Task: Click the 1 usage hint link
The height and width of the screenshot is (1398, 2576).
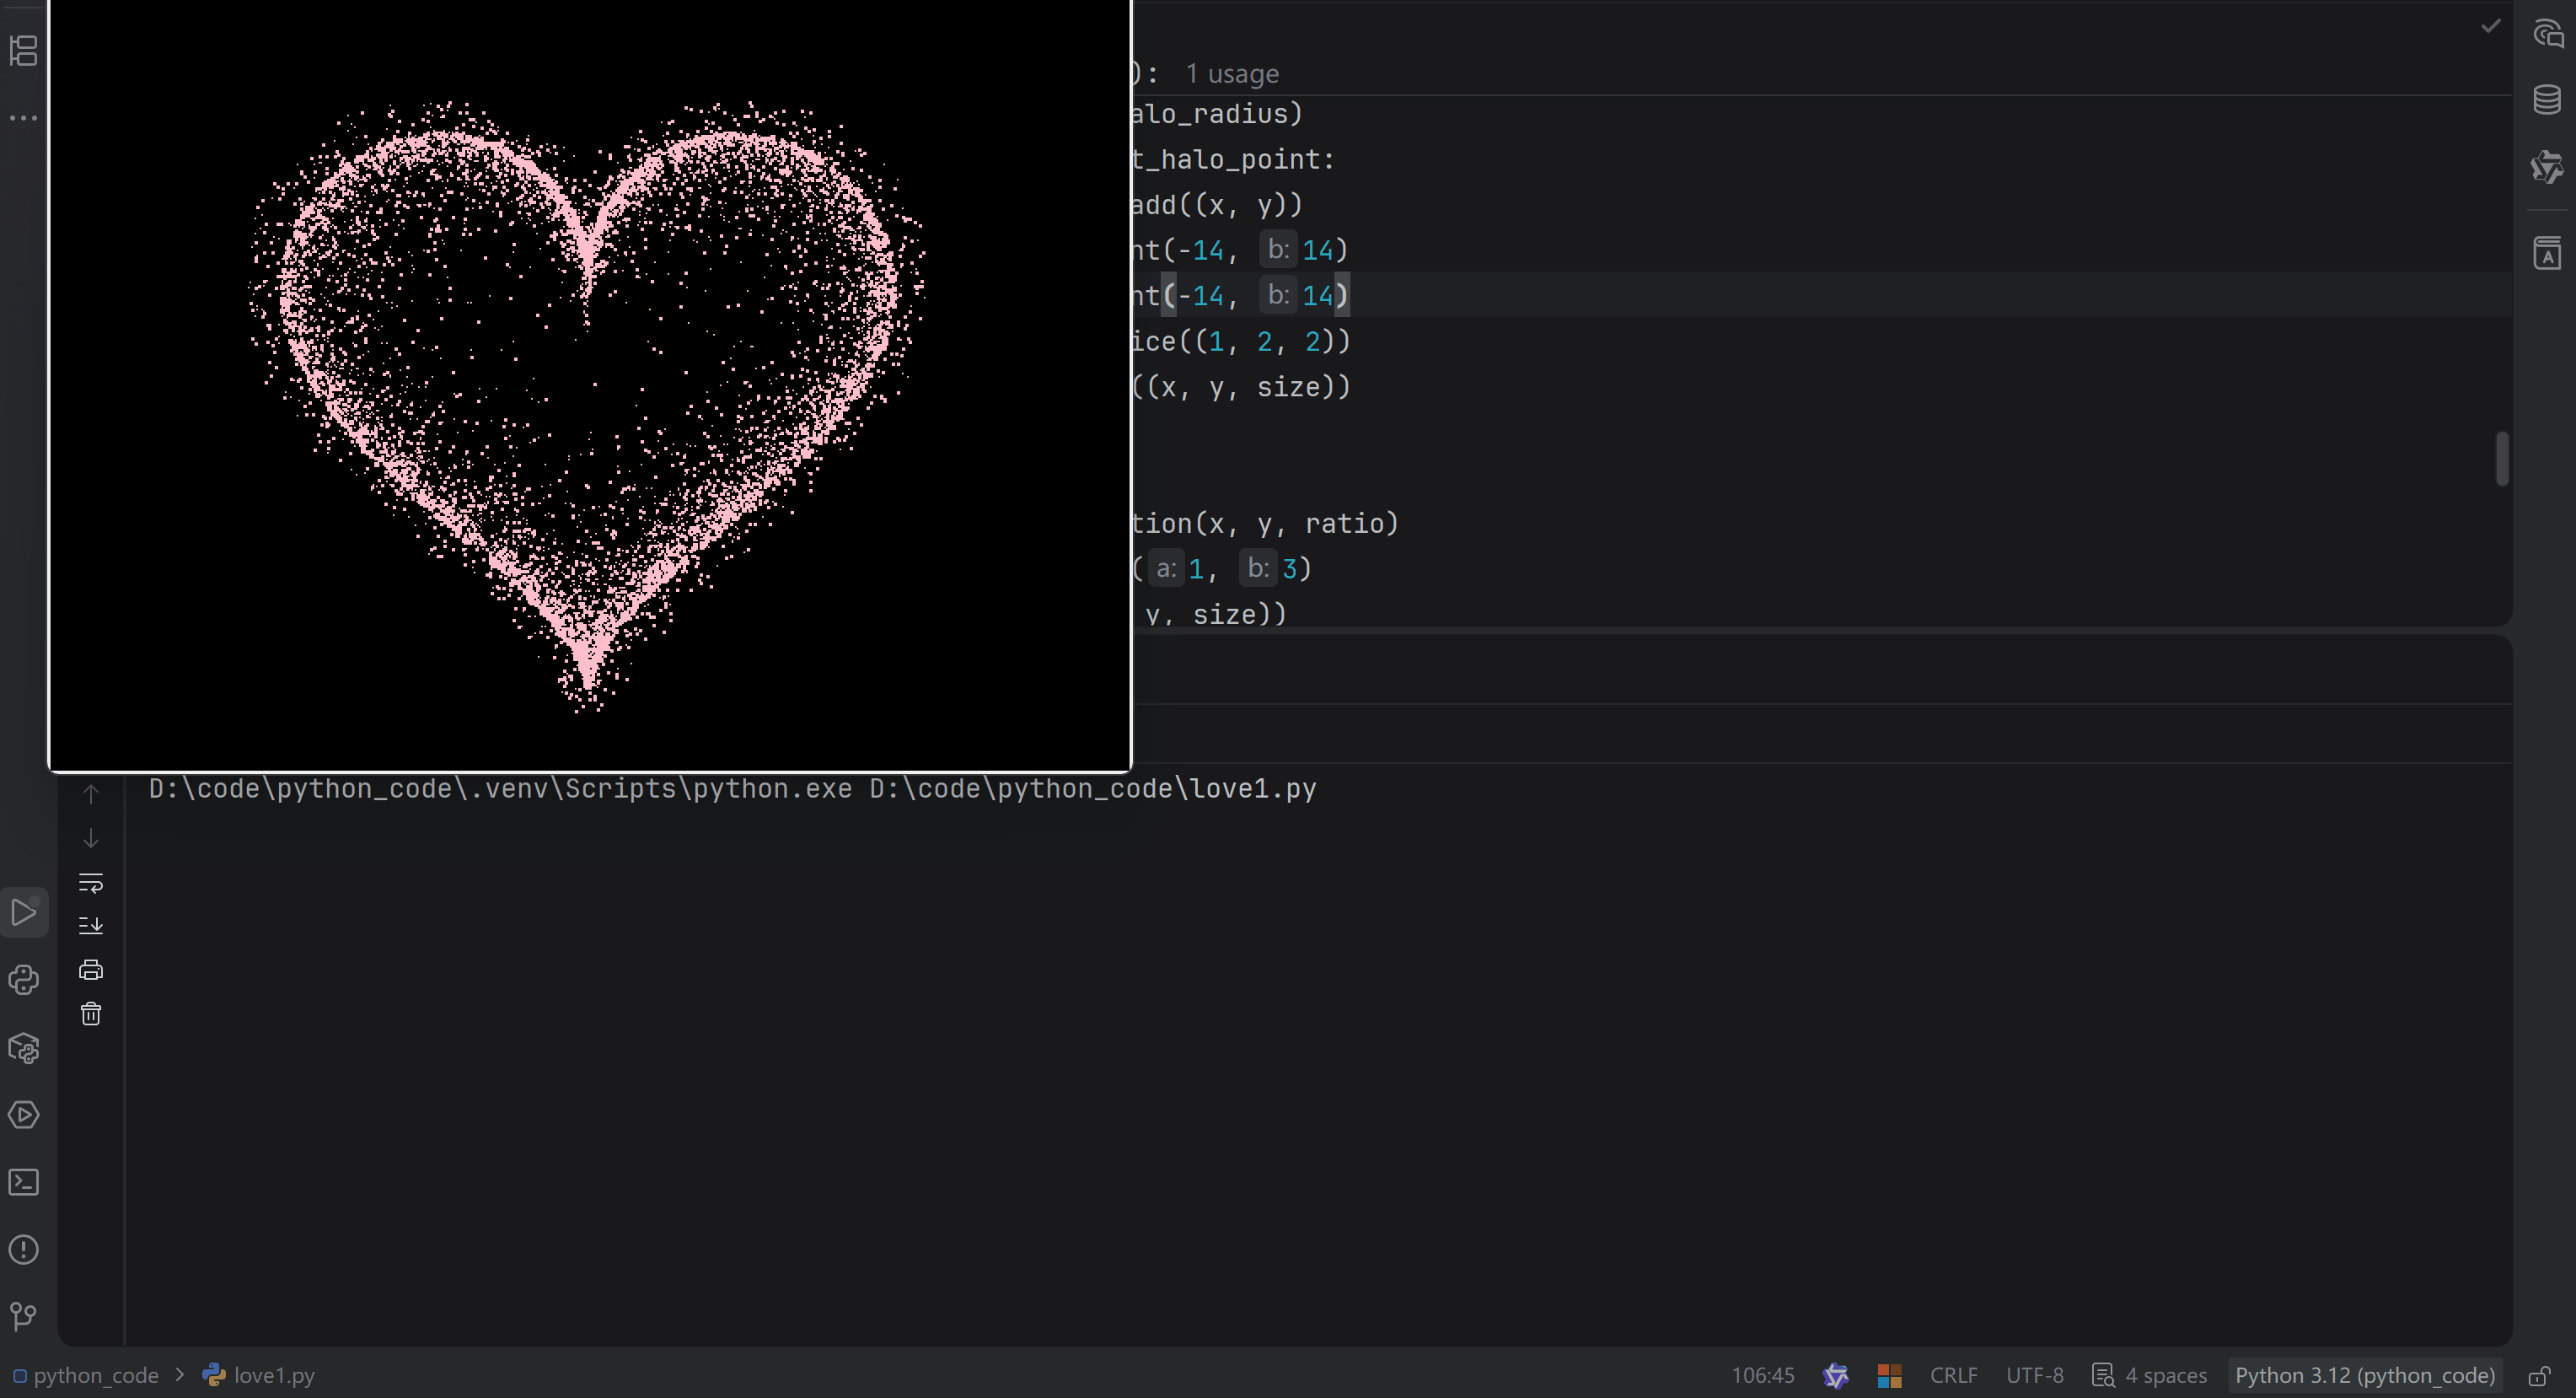Action: click(1231, 74)
